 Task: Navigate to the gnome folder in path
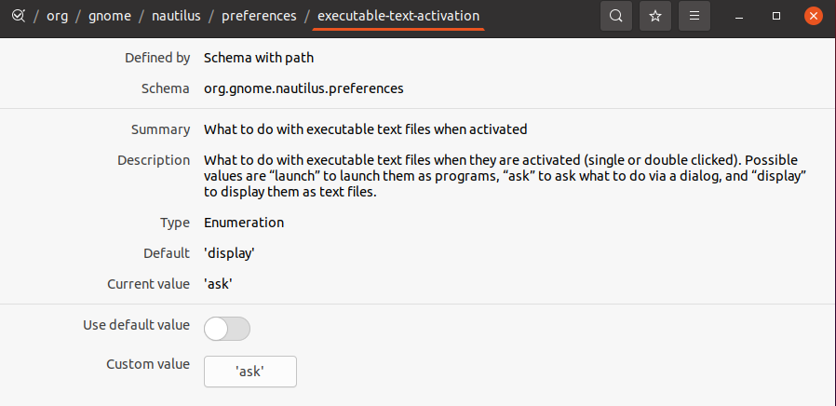coord(110,16)
